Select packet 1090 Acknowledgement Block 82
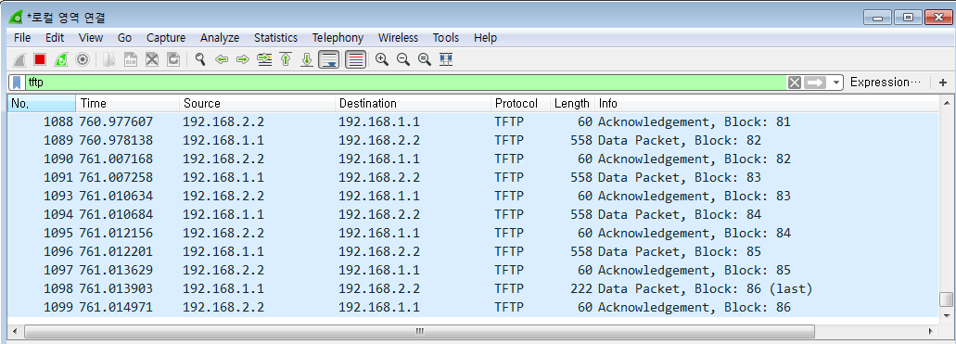This screenshot has height=344, width=956. point(473,159)
